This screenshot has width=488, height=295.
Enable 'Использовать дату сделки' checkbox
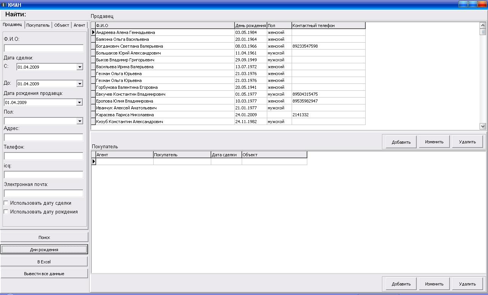[6, 203]
